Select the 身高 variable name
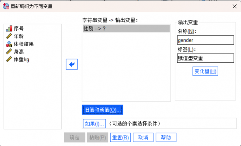This screenshot has height=146, width=241. pyautogui.click(x=19, y=52)
